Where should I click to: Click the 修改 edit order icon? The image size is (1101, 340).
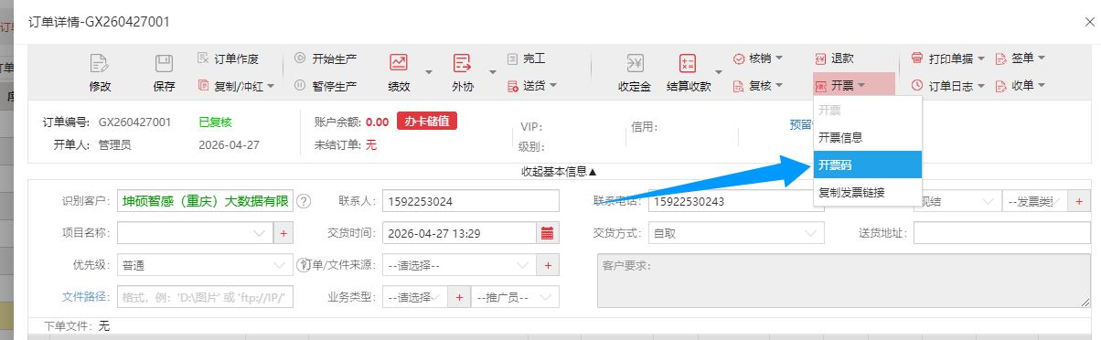pyautogui.click(x=100, y=64)
